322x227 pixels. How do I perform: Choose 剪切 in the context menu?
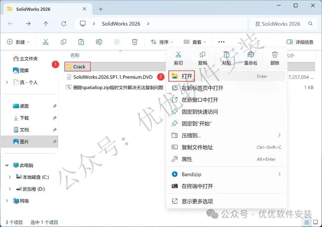pyautogui.click(x=178, y=58)
